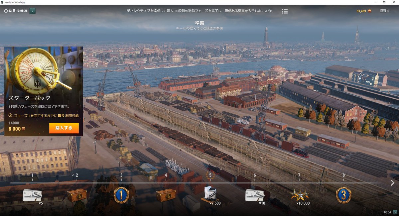This screenshot has height=216, width=399.
Task: Click the ESC close button
Action: click(385, 11)
